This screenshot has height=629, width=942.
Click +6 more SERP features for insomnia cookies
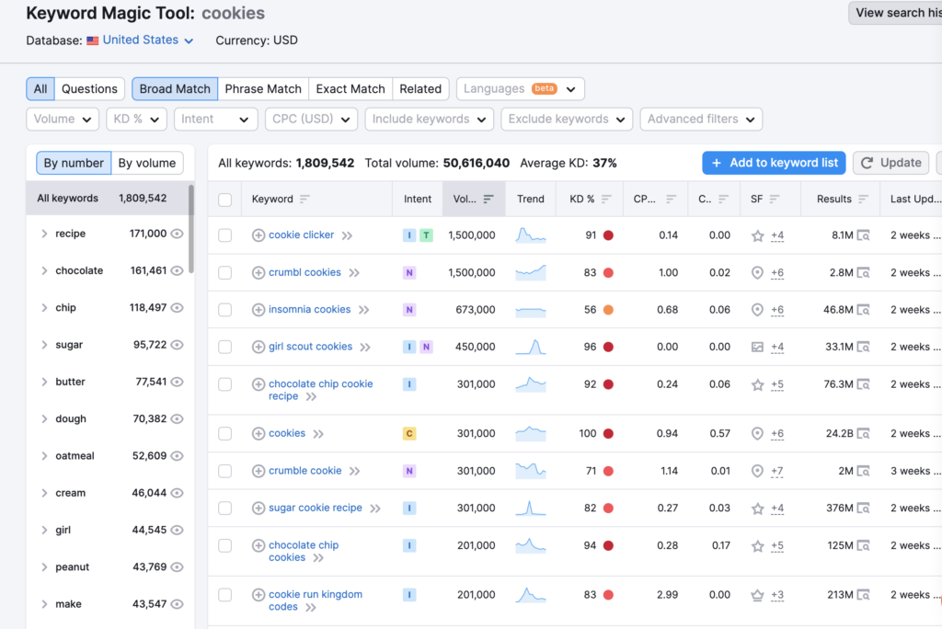point(777,310)
